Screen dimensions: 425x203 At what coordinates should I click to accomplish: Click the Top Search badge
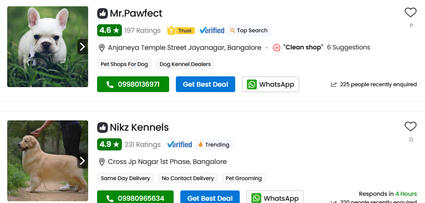coord(249,31)
